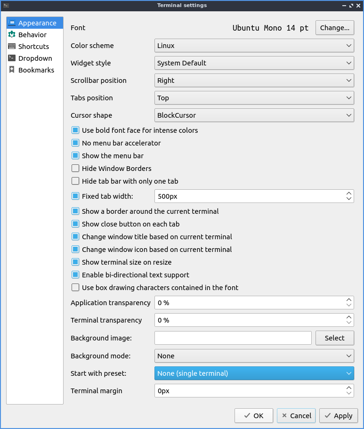Decrease the Terminal margin value
The image size is (364, 429).
coord(348,394)
